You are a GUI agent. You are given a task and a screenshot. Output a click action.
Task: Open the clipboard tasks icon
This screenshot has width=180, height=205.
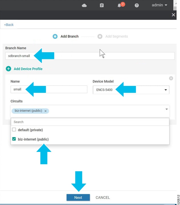(102, 5)
